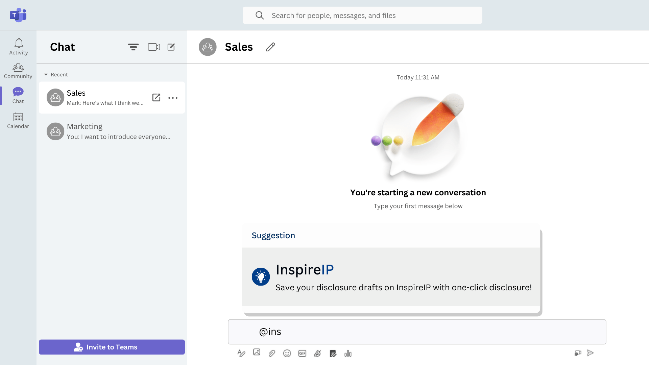Open the GIF picker

302,353
